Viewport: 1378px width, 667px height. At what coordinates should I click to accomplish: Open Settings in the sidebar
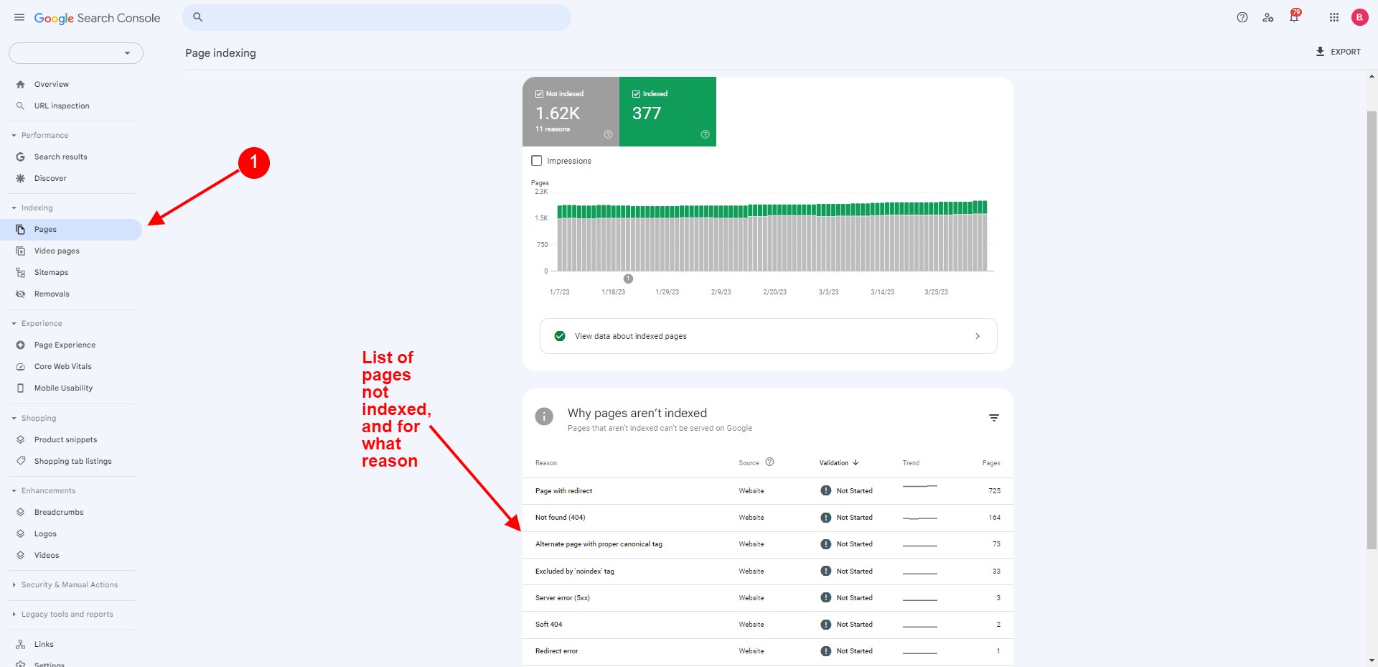[x=50, y=664]
